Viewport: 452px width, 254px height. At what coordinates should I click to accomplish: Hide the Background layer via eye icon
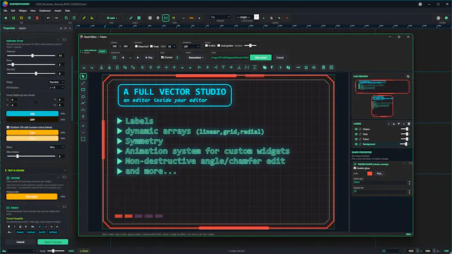coord(356,144)
